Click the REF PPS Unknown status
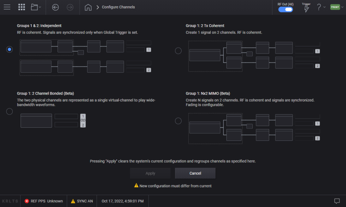The image size is (346, 207). [44, 201]
